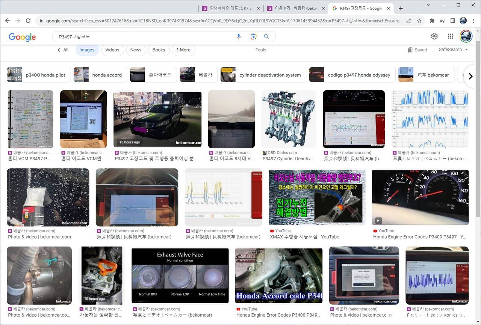Click the browser address bar
The width and height of the screenshot is (481, 325).
click(x=224, y=21)
